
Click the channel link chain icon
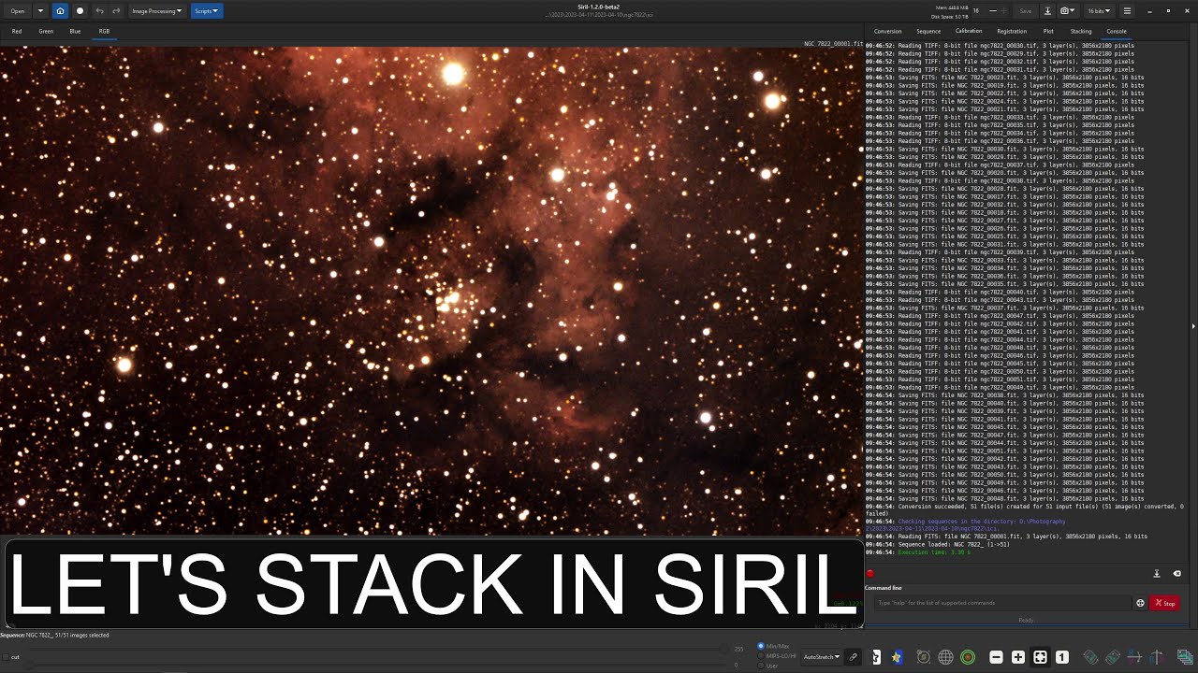click(x=854, y=657)
